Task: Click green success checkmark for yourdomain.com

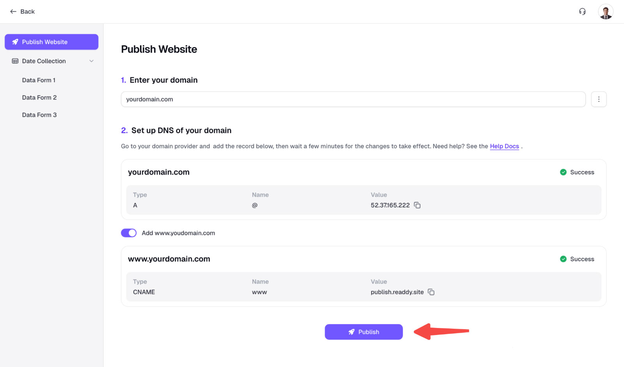Action: [x=563, y=172]
